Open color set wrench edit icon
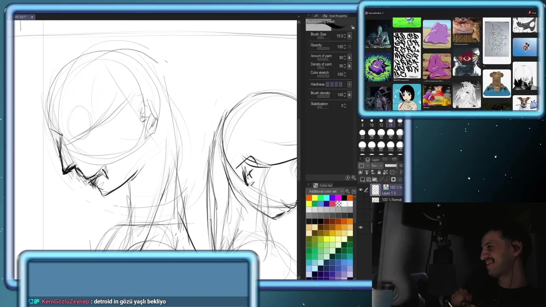This screenshot has height=307, width=546. 348,191
